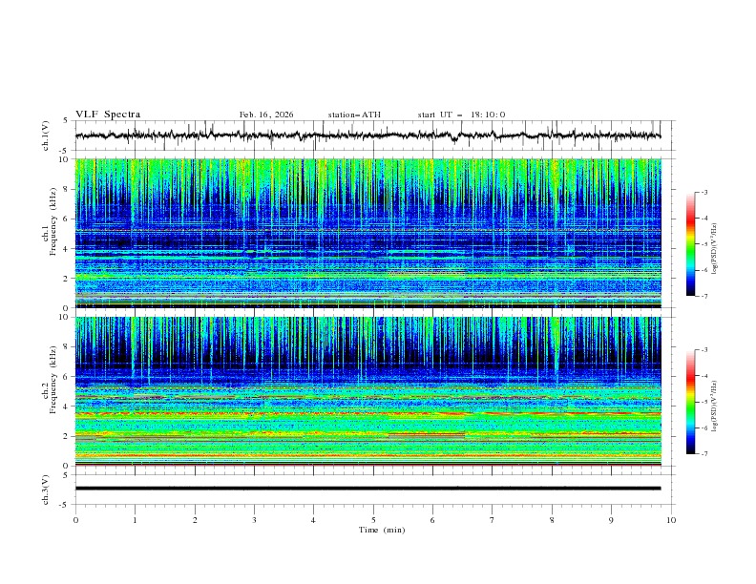Click the 'VLF Spectra' title text
The image size is (756, 584).
[108, 115]
